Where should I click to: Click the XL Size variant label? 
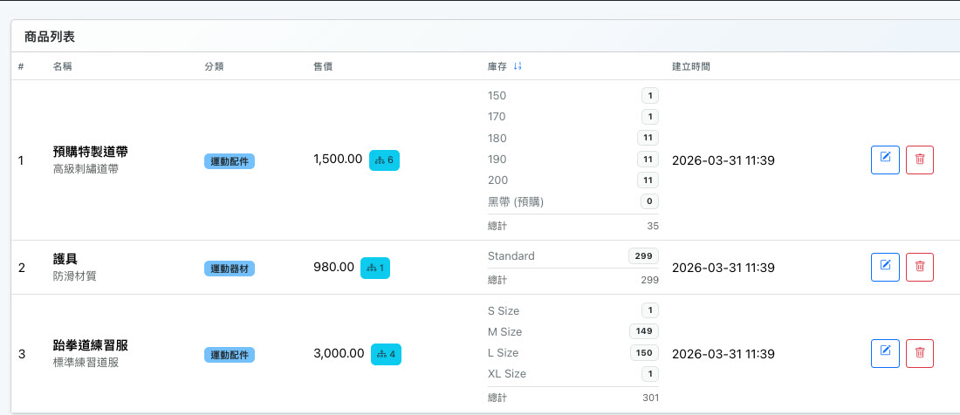(x=507, y=373)
